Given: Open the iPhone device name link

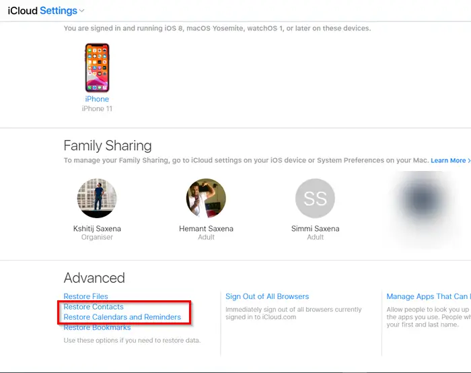Looking at the screenshot, I should (97, 99).
